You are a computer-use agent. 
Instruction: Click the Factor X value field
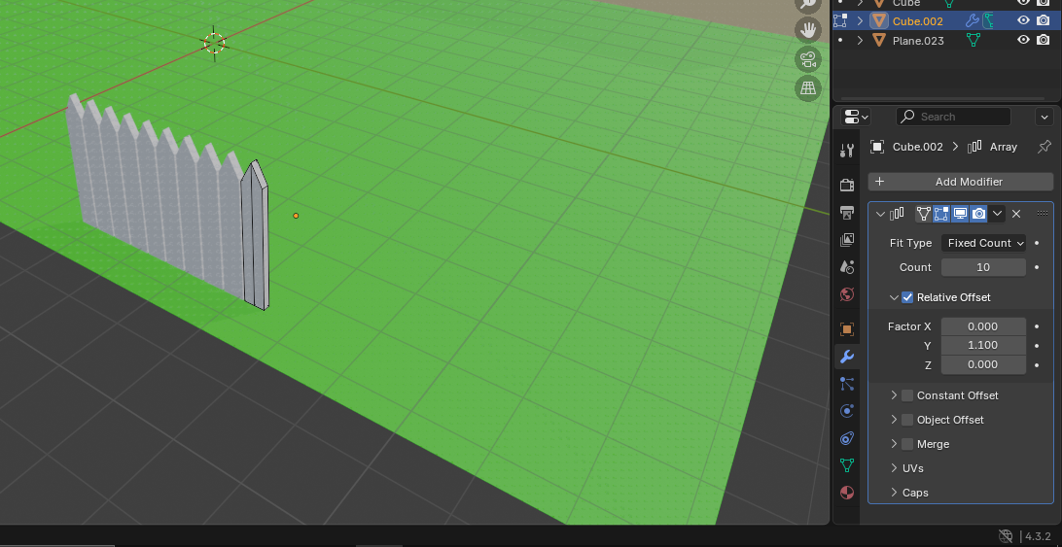point(983,326)
